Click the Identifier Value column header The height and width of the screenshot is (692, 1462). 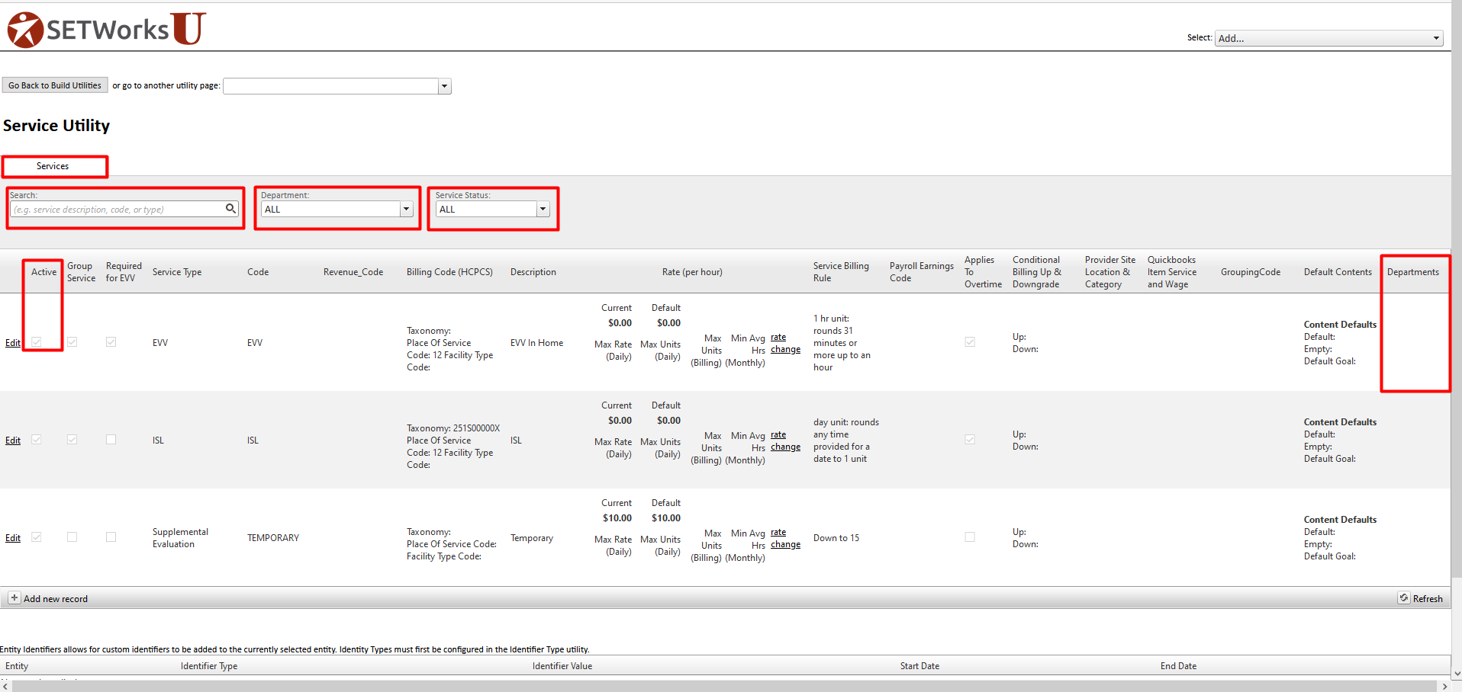pyautogui.click(x=562, y=666)
